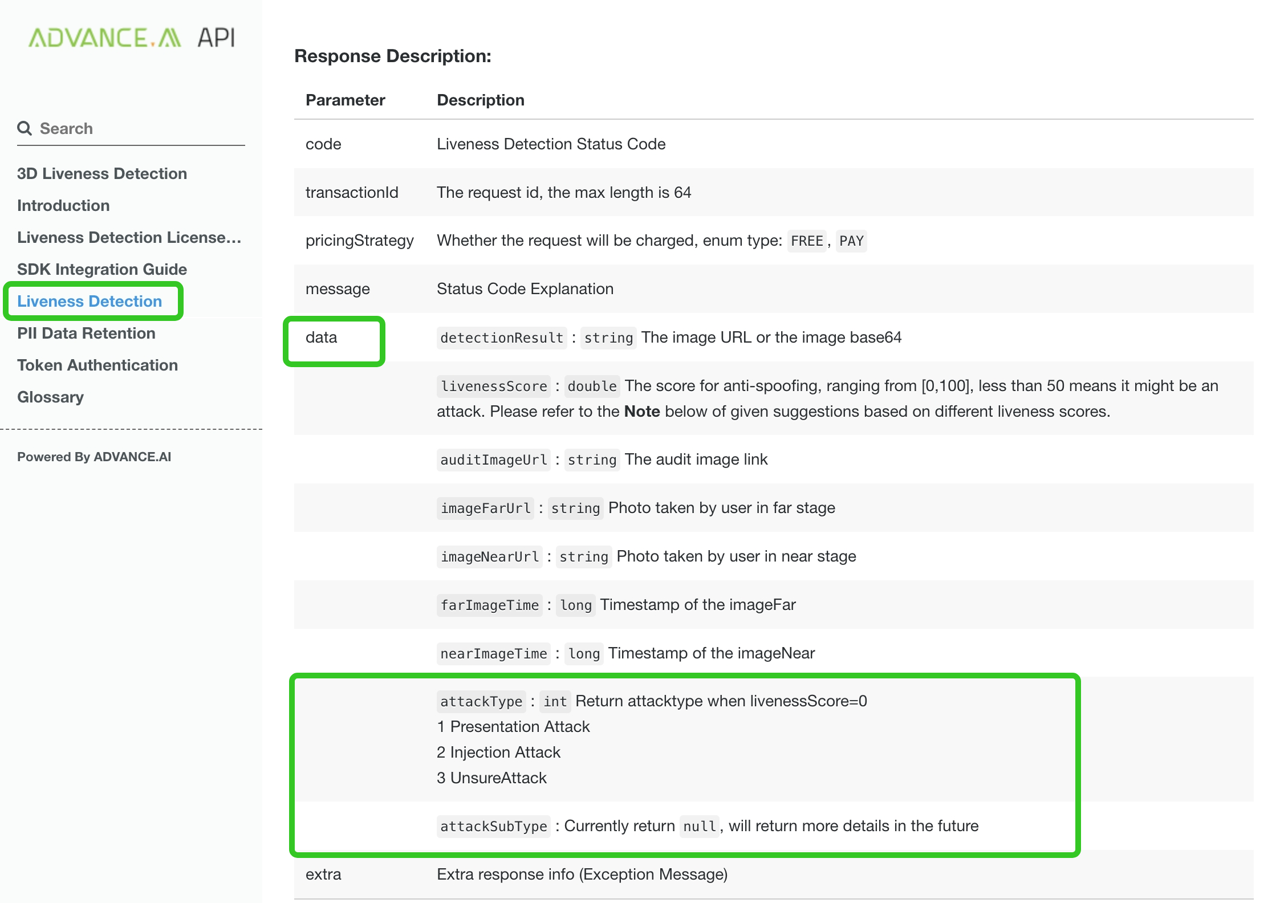Click Powered By ADVANCE.AI link
This screenshot has width=1284, height=903.
pyautogui.click(x=94, y=457)
